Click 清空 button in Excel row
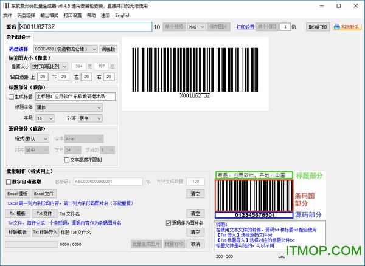Image resolution: width=365 pixels, height=266 pixels. pos(195,194)
